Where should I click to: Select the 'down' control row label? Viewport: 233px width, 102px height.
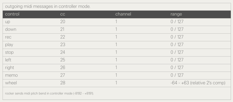tap(11, 29)
